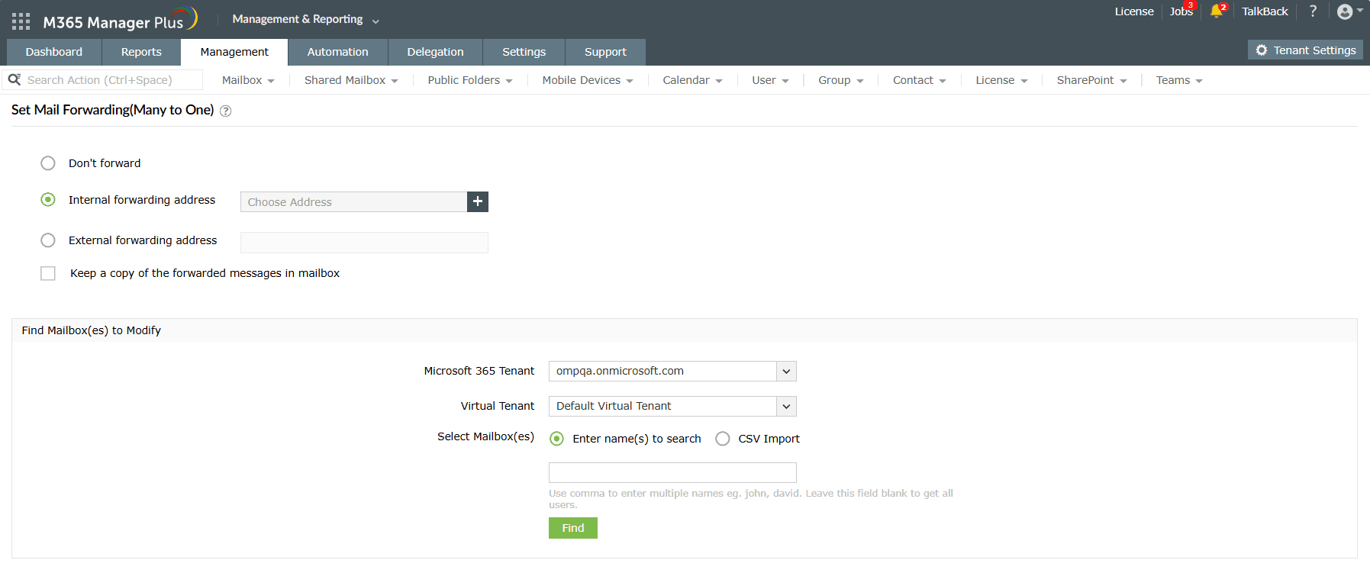Click the plus icon to choose address
The height and width of the screenshot is (573, 1370).
[x=478, y=201]
